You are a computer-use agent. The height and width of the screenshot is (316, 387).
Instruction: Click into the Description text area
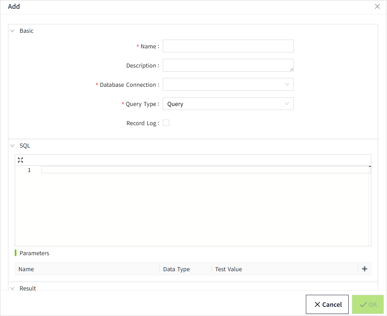[228, 65]
